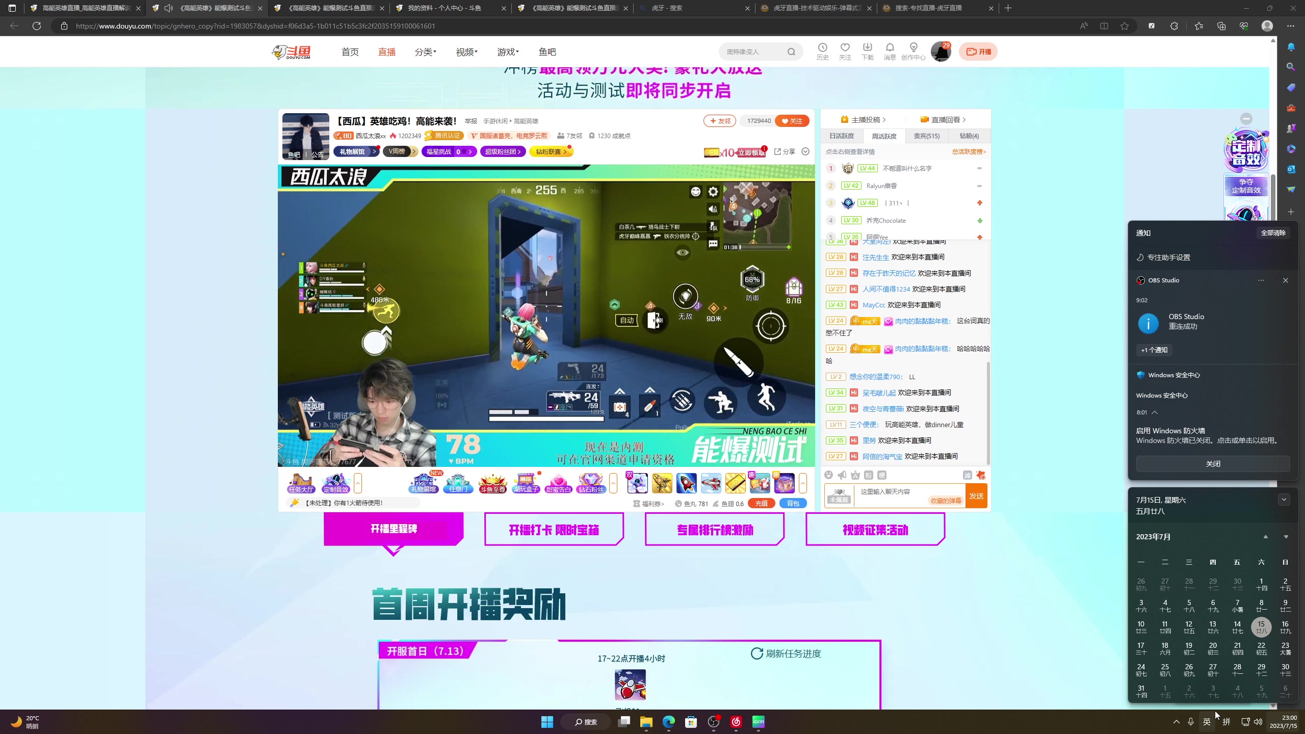Toggle the eye visibility icon in the video
Image resolution: width=1305 pixels, height=734 pixels.
(x=683, y=252)
